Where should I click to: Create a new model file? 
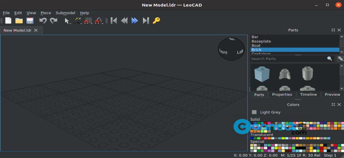click(x=8, y=21)
